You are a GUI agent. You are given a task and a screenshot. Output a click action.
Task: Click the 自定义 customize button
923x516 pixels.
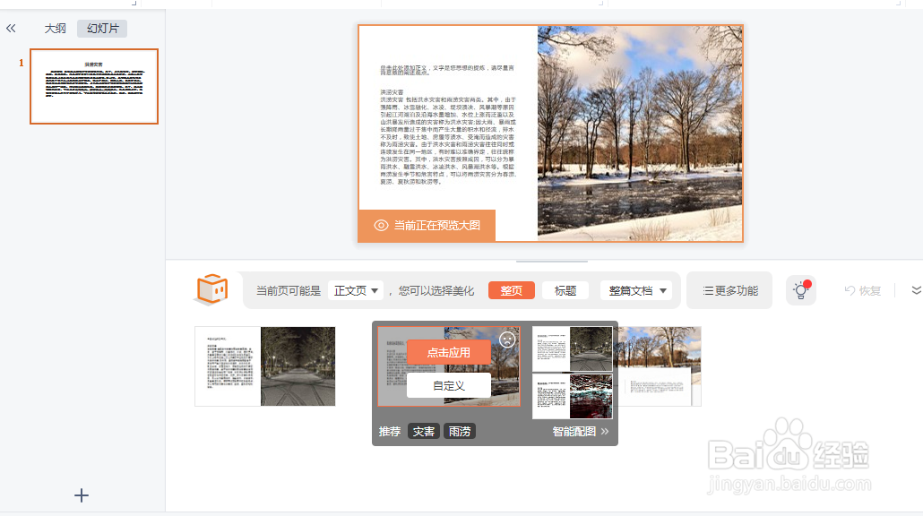pyautogui.click(x=448, y=383)
